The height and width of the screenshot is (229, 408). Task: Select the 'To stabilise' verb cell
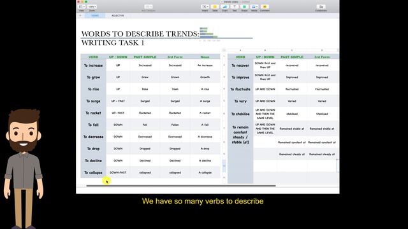[x=240, y=114]
